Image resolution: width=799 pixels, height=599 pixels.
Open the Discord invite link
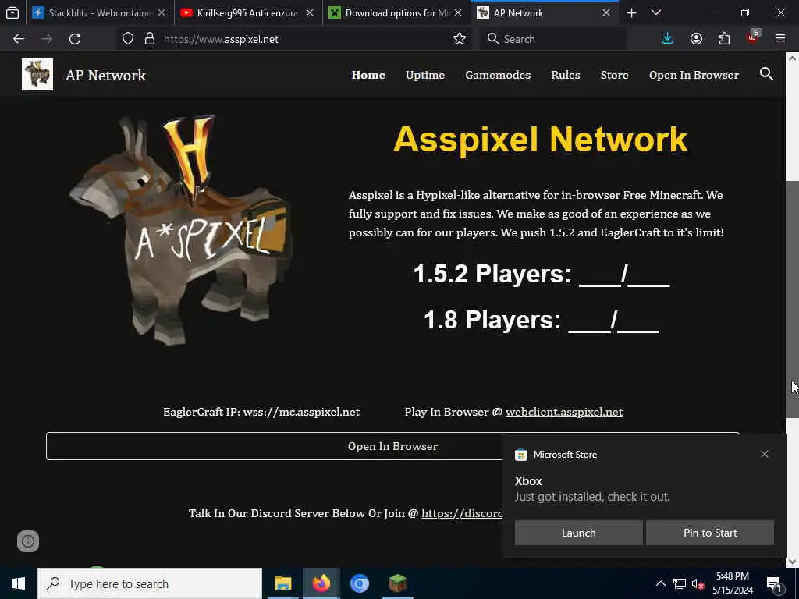462,513
